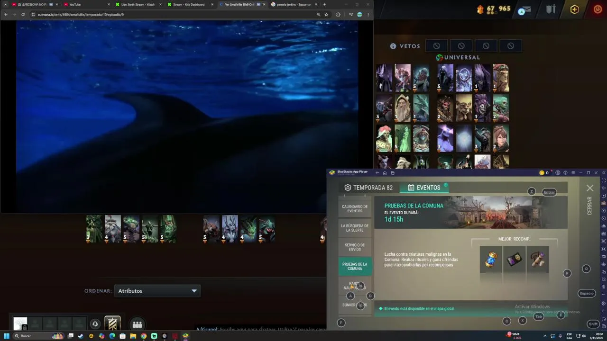Close the events panel with X
The image size is (607, 341).
coord(590,188)
